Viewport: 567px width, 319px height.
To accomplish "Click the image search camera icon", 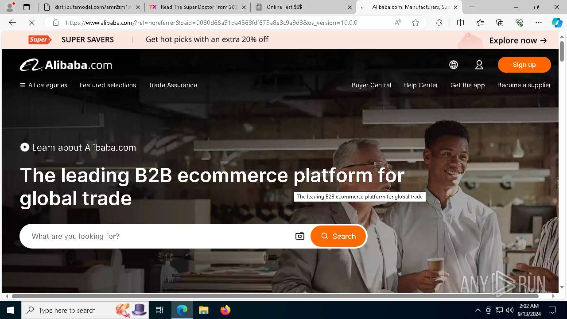I will 300,236.
